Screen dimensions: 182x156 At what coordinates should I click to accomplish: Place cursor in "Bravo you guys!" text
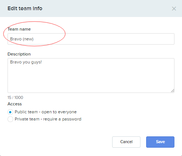click(x=26, y=62)
